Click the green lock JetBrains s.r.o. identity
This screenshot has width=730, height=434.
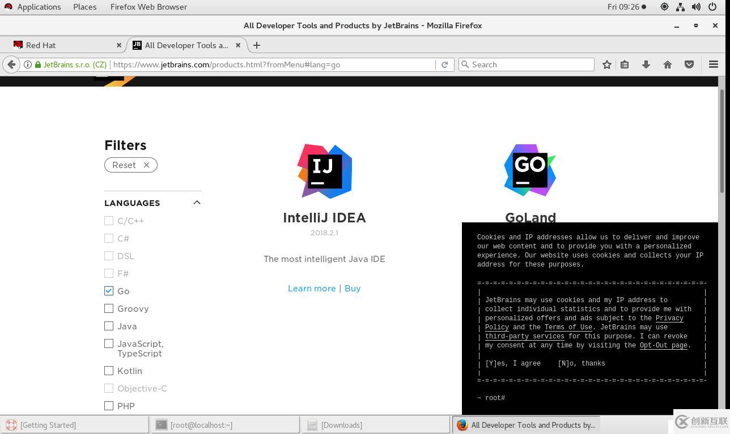(x=70, y=65)
